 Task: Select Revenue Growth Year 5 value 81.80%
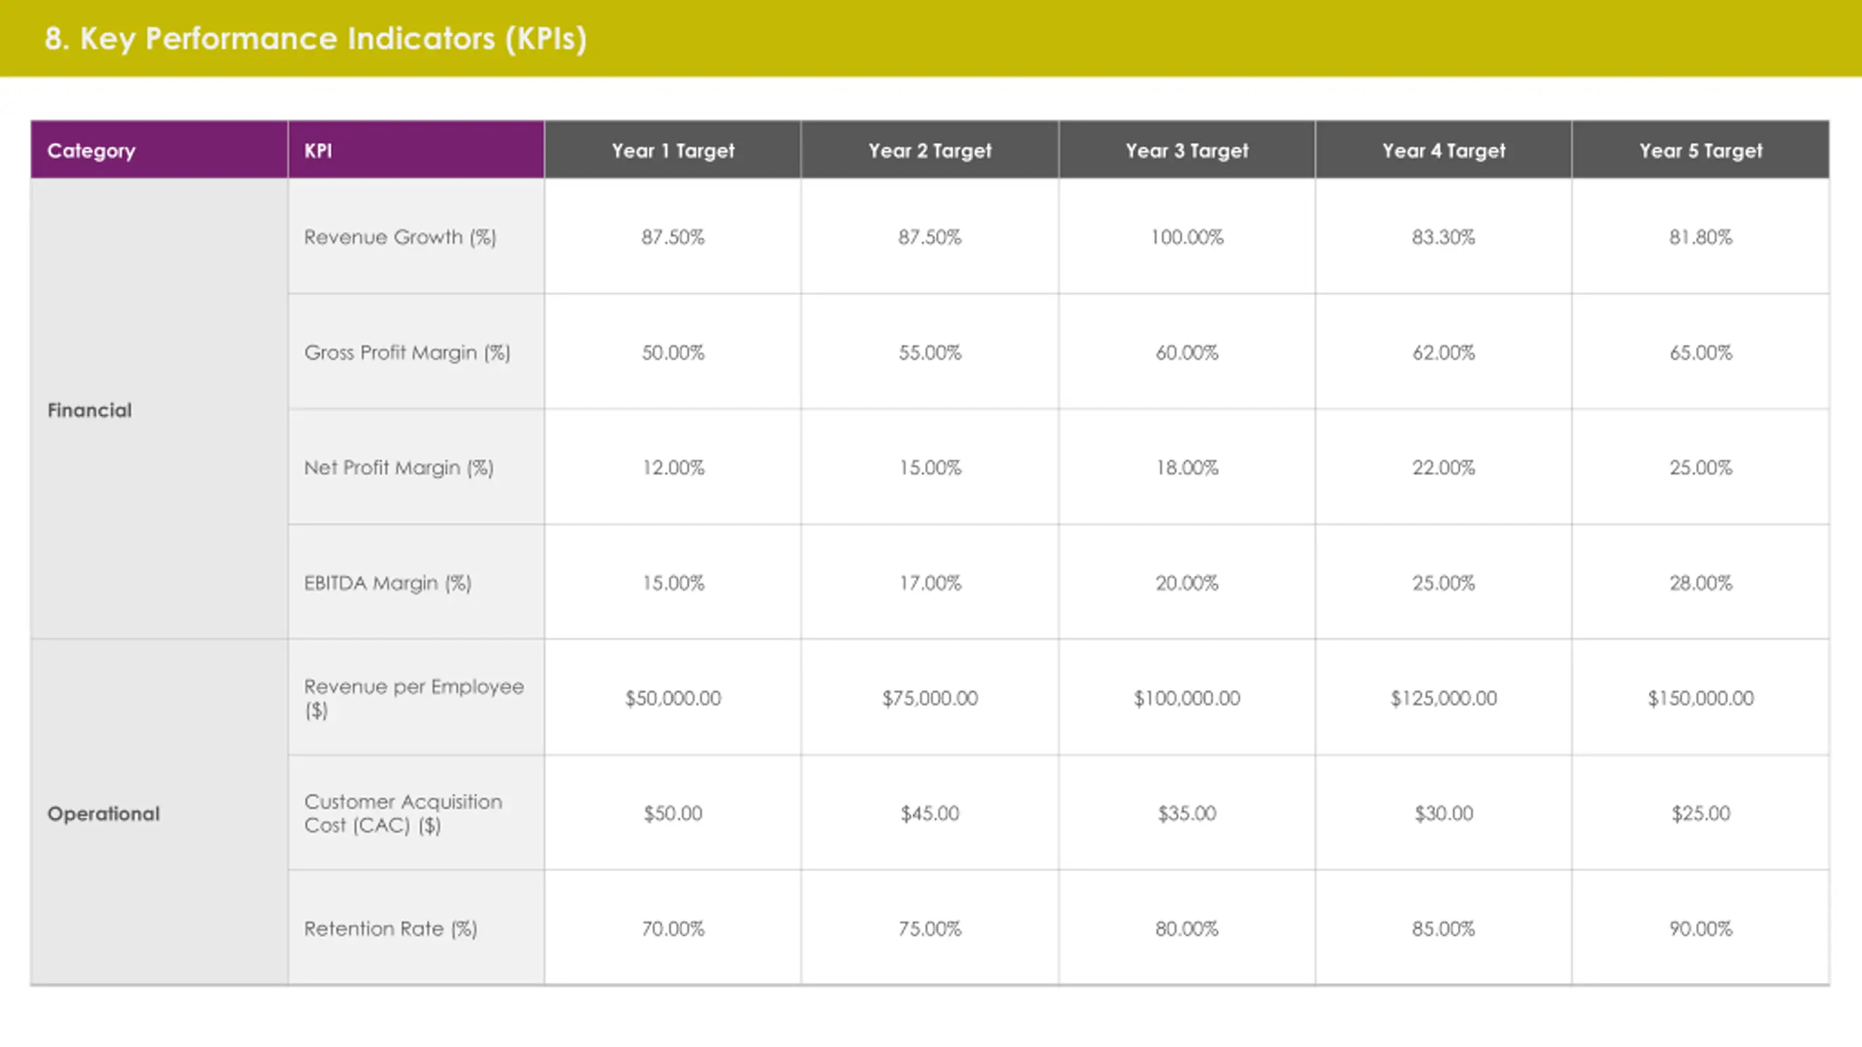(1701, 237)
